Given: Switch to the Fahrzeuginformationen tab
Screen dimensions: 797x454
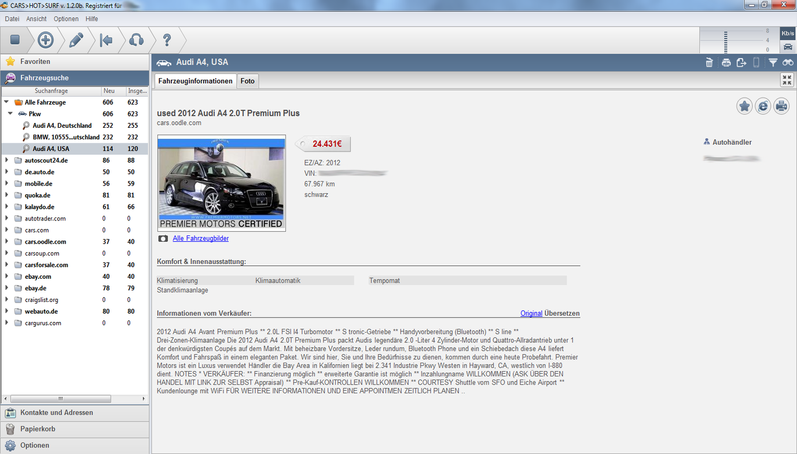Looking at the screenshot, I should (196, 81).
